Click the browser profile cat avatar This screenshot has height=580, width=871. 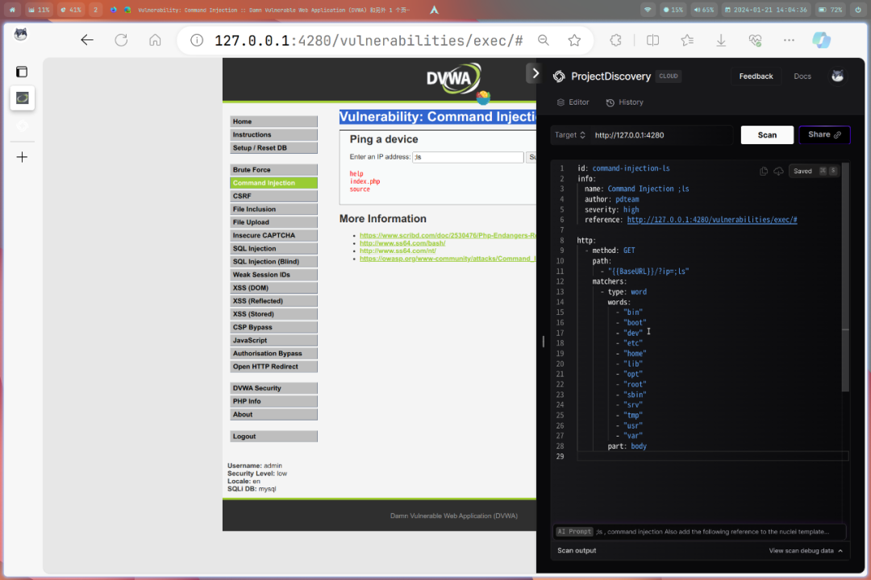point(21,35)
